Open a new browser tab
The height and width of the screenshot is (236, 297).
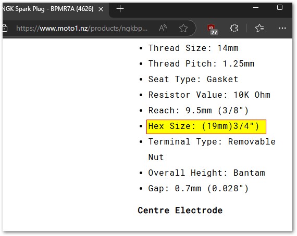click(120, 9)
